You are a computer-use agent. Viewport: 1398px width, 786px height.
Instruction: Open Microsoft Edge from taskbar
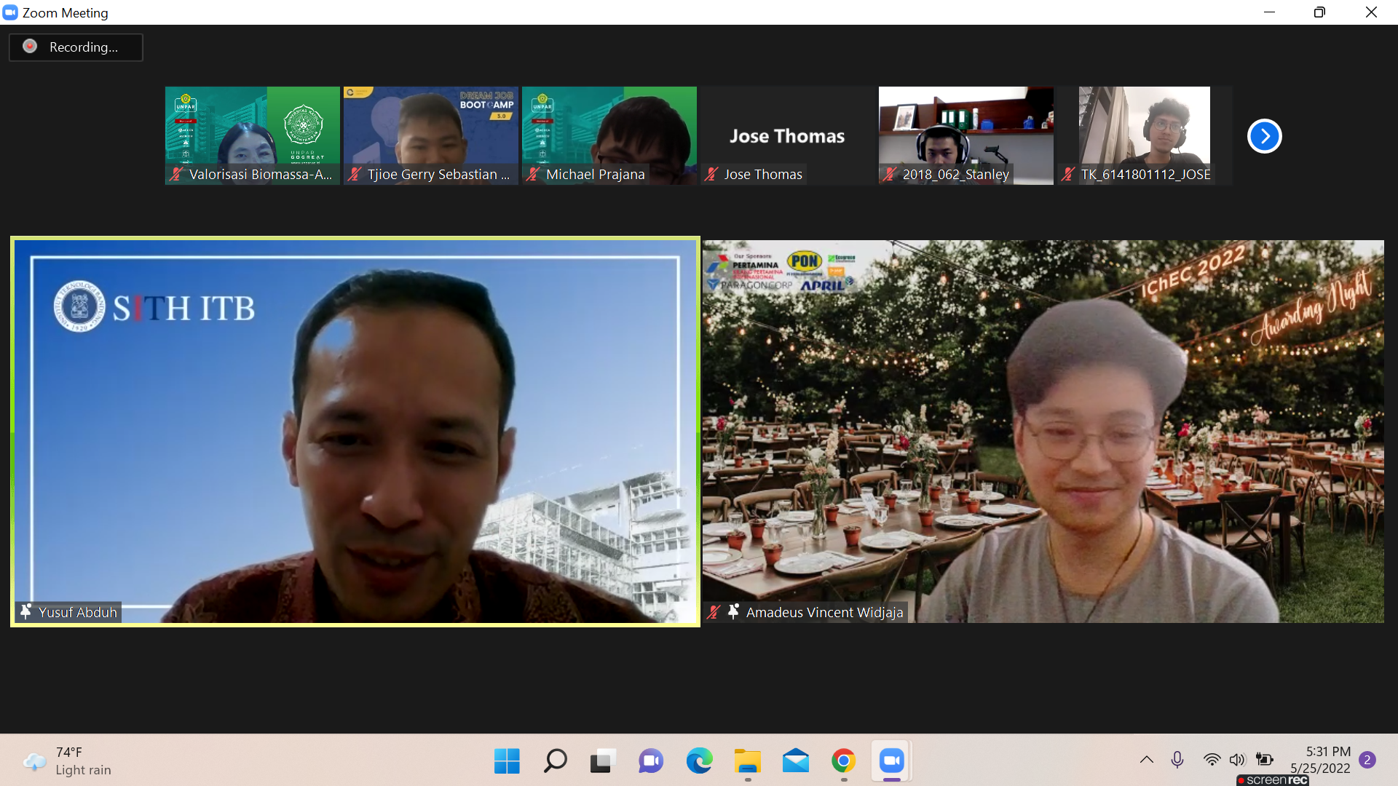(x=699, y=761)
